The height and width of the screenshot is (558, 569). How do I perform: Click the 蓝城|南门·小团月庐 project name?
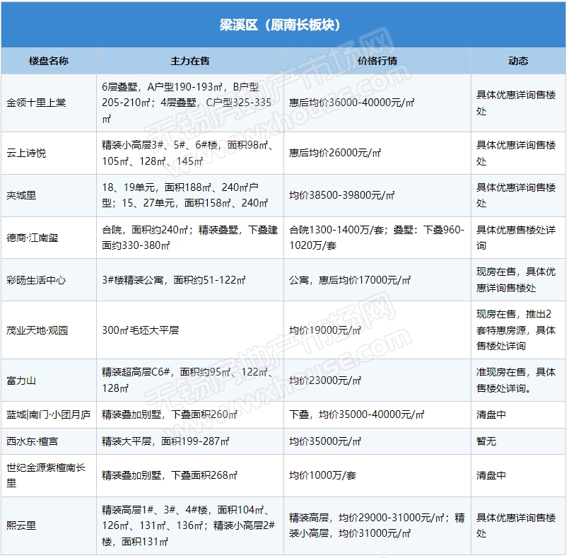point(48,414)
